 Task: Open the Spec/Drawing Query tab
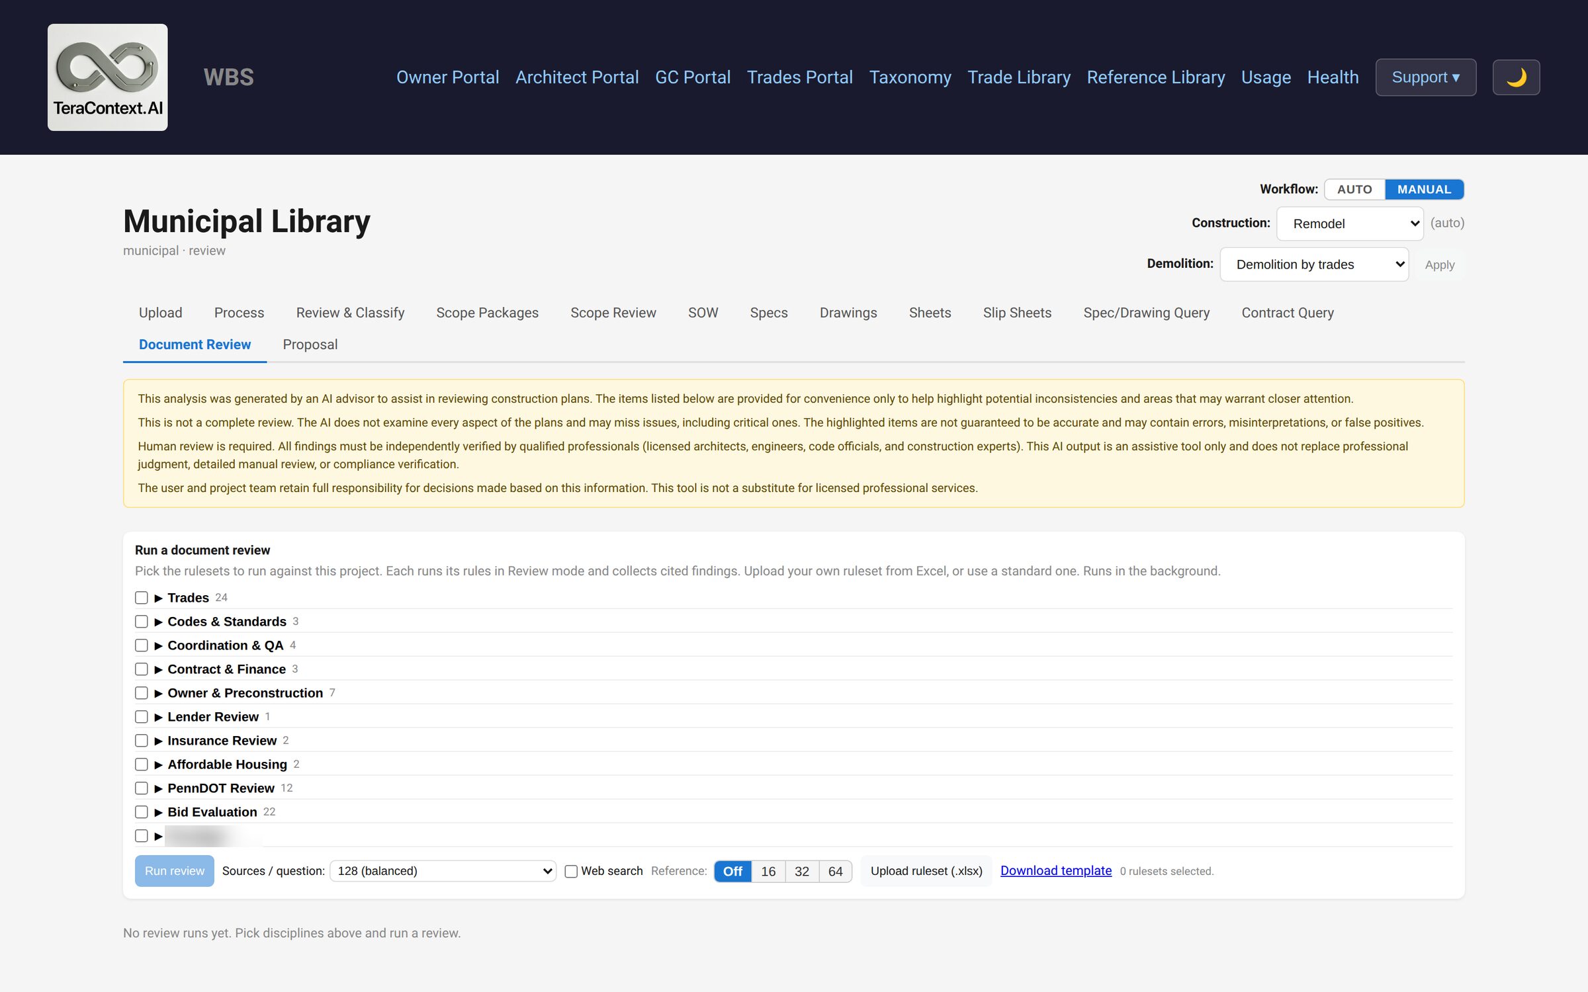click(x=1146, y=313)
